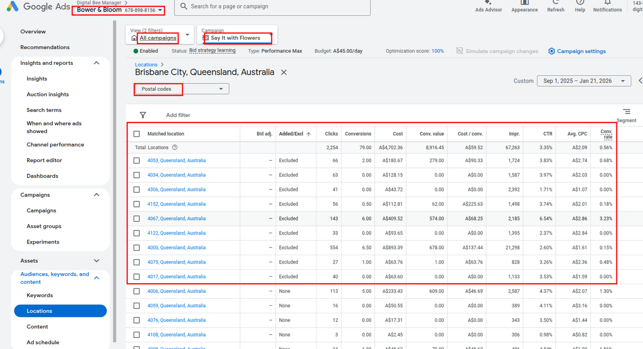Screen dimensions: 643x349
Task: Sort by the Cost / conv. column header
Action: tap(470, 134)
